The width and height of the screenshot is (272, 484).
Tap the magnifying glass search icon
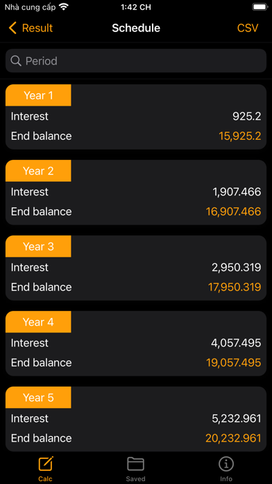coord(16,60)
